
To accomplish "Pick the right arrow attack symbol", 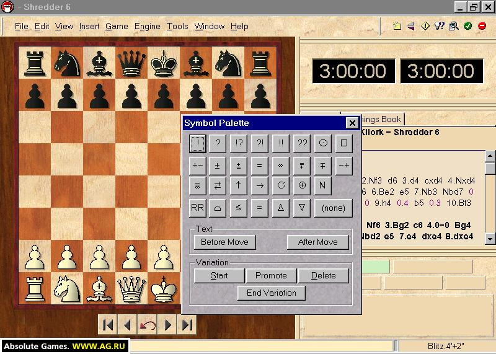I will pos(260,186).
